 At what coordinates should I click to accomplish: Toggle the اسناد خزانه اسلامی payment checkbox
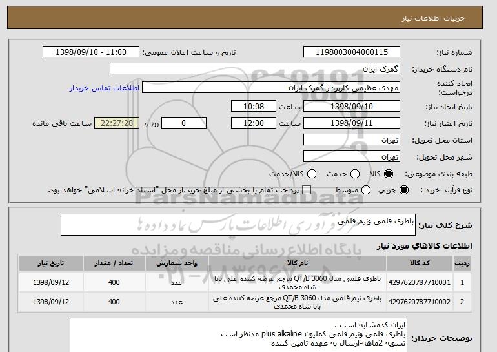point(307,190)
